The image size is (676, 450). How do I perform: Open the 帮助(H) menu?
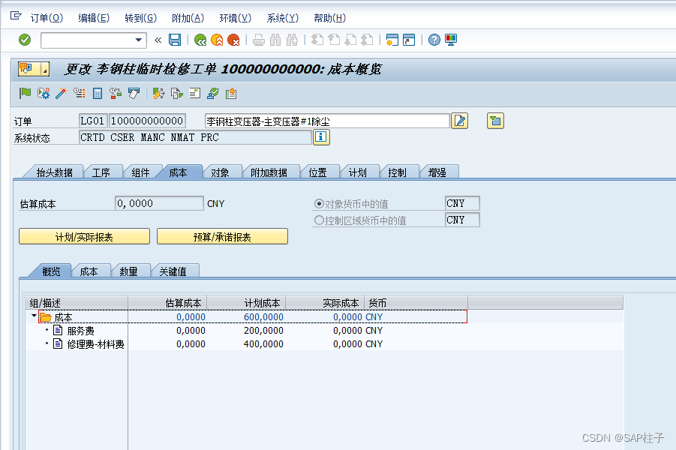[x=330, y=18]
